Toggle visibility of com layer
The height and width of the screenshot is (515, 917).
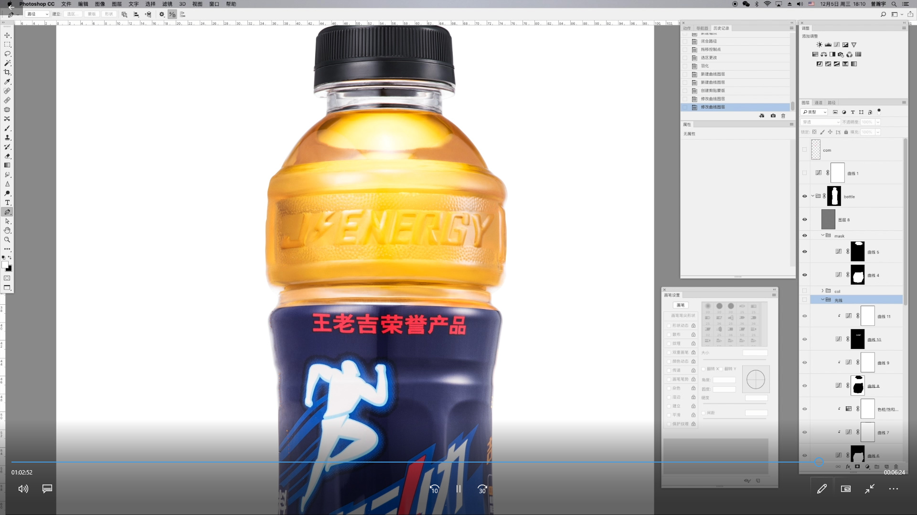805,150
